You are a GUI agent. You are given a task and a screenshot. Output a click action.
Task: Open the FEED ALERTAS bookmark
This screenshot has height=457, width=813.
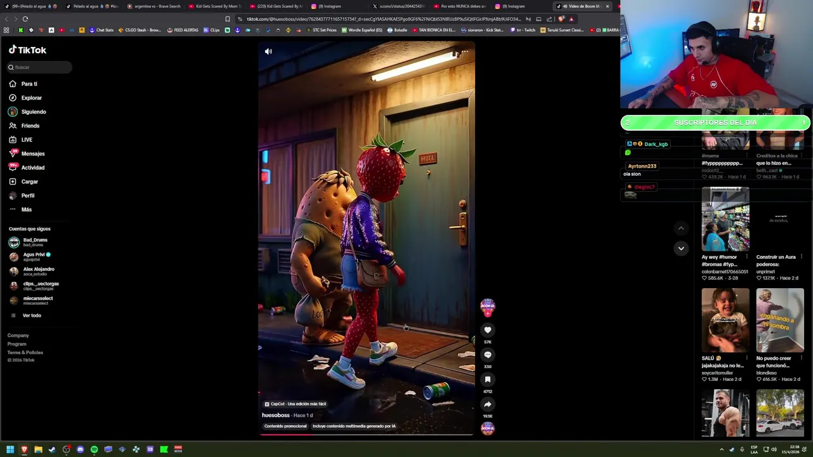183,30
